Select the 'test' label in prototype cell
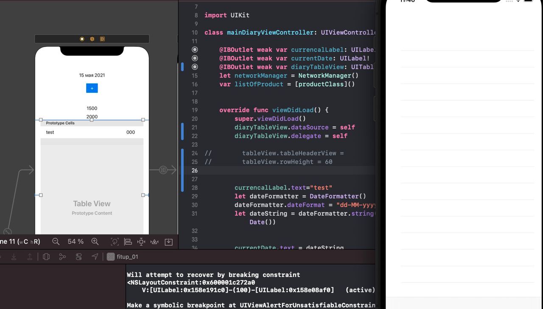The image size is (543, 309). [x=50, y=132]
